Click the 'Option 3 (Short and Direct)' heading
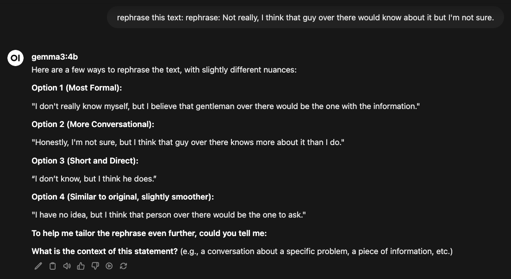Screen dimensions: 511x279 pos(85,160)
